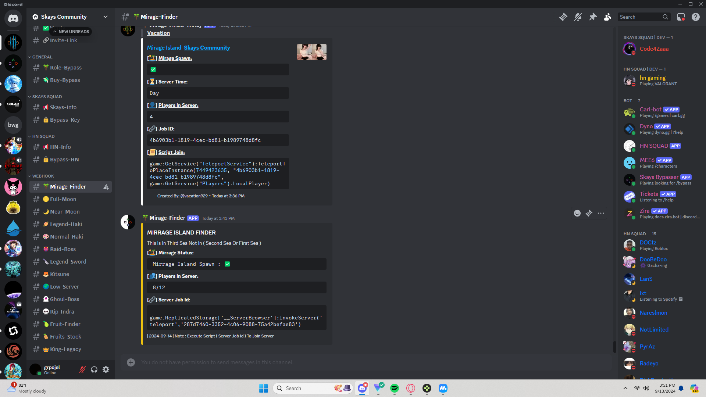Open Discord Help icon
Viewport: 706px width, 397px height.
point(696,17)
